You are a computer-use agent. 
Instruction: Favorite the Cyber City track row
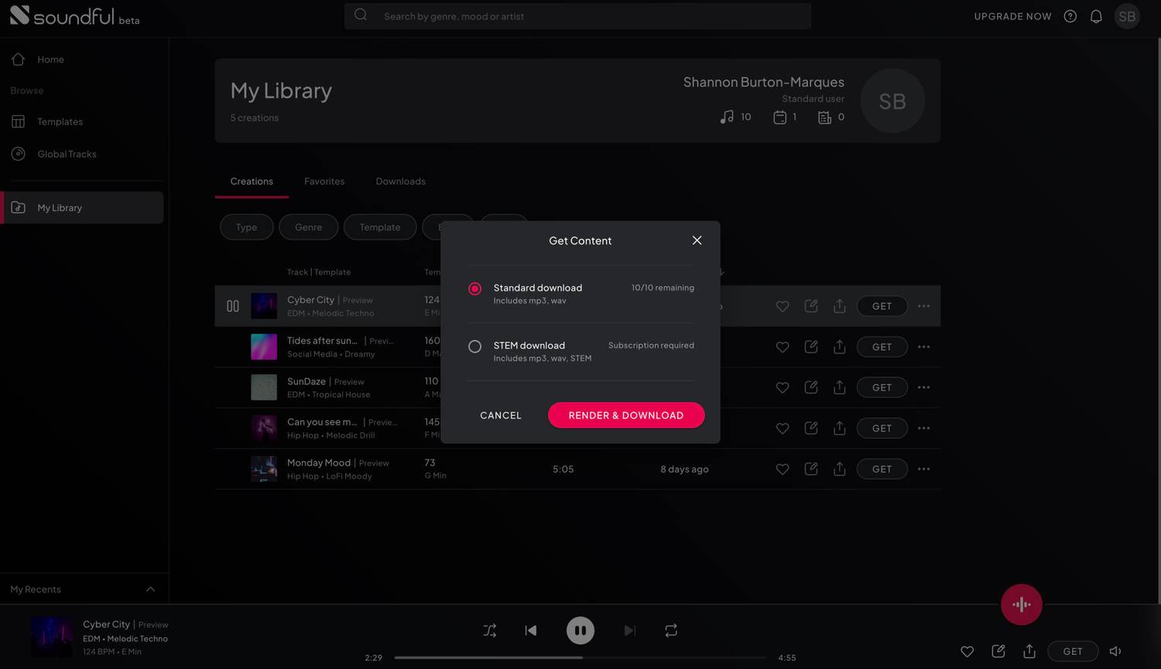783,306
